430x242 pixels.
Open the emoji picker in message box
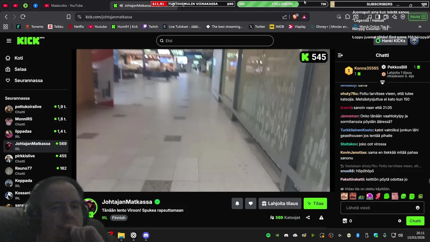[418, 208]
